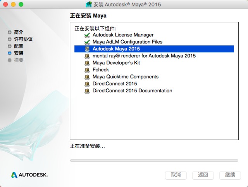
Task: Click the package icon beside mental ray renderer
Action: coord(87,56)
